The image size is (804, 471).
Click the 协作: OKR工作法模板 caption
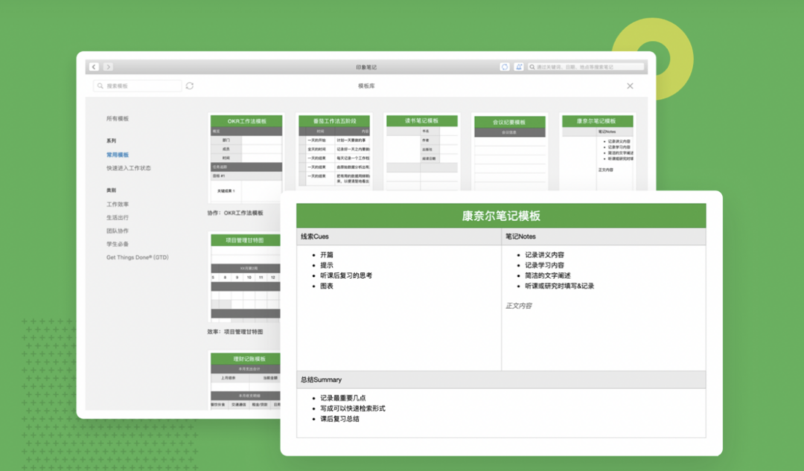235,213
